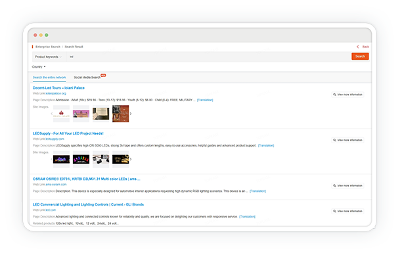
Task: Open the ledsupply.com web link
Action: pos(55,139)
